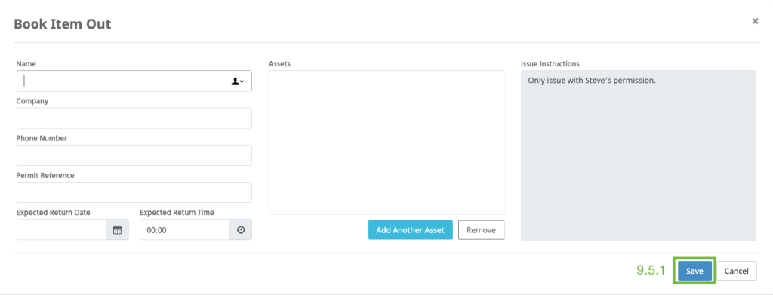Expand the Name person selector dropdown
This screenshot has width=773, height=295.
238,81
